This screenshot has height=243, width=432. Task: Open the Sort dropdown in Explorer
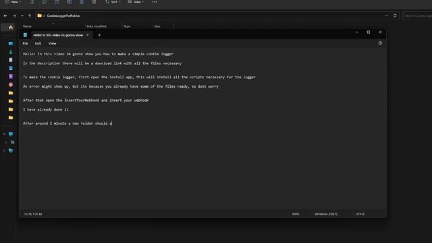tap(113, 2)
